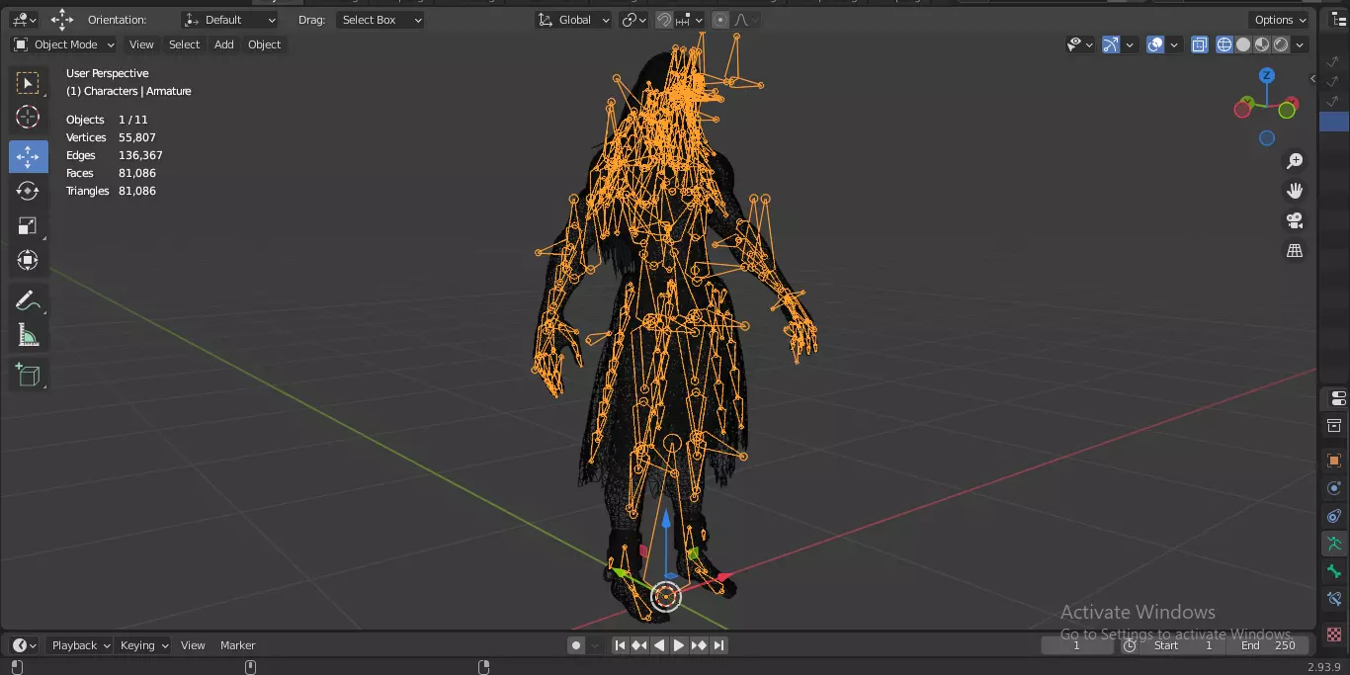Open timeline Marker menu
Viewport: 1350px width, 675px height.
pos(237,645)
